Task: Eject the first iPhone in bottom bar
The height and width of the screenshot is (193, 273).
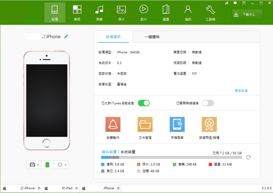Action: pyautogui.click(x=39, y=188)
